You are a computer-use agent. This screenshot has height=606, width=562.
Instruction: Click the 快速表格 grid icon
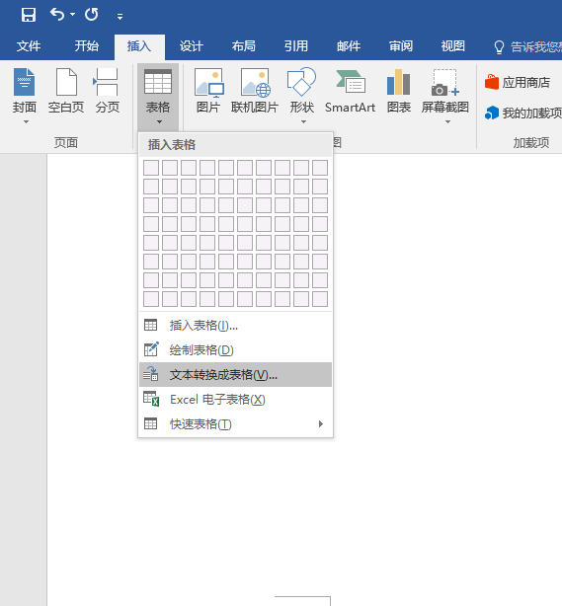point(150,423)
